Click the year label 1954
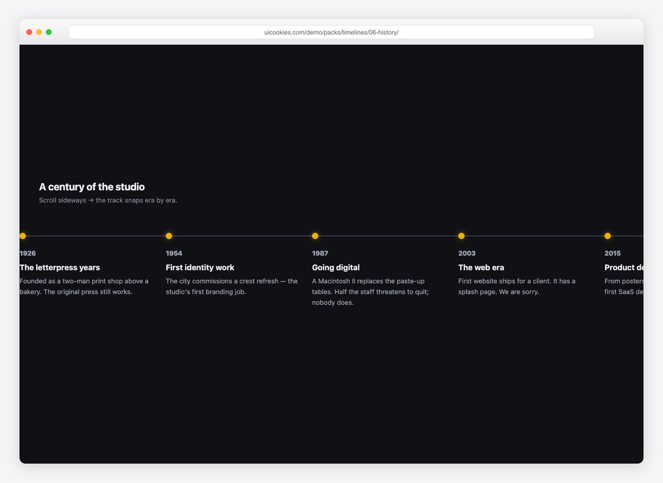 click(x=174, y=253)
